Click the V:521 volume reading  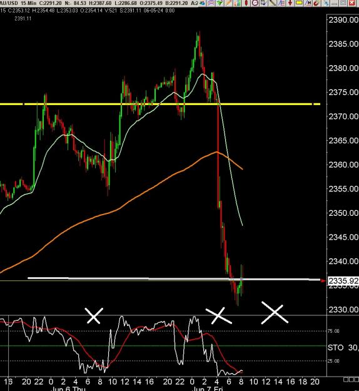tap(109, 11)
